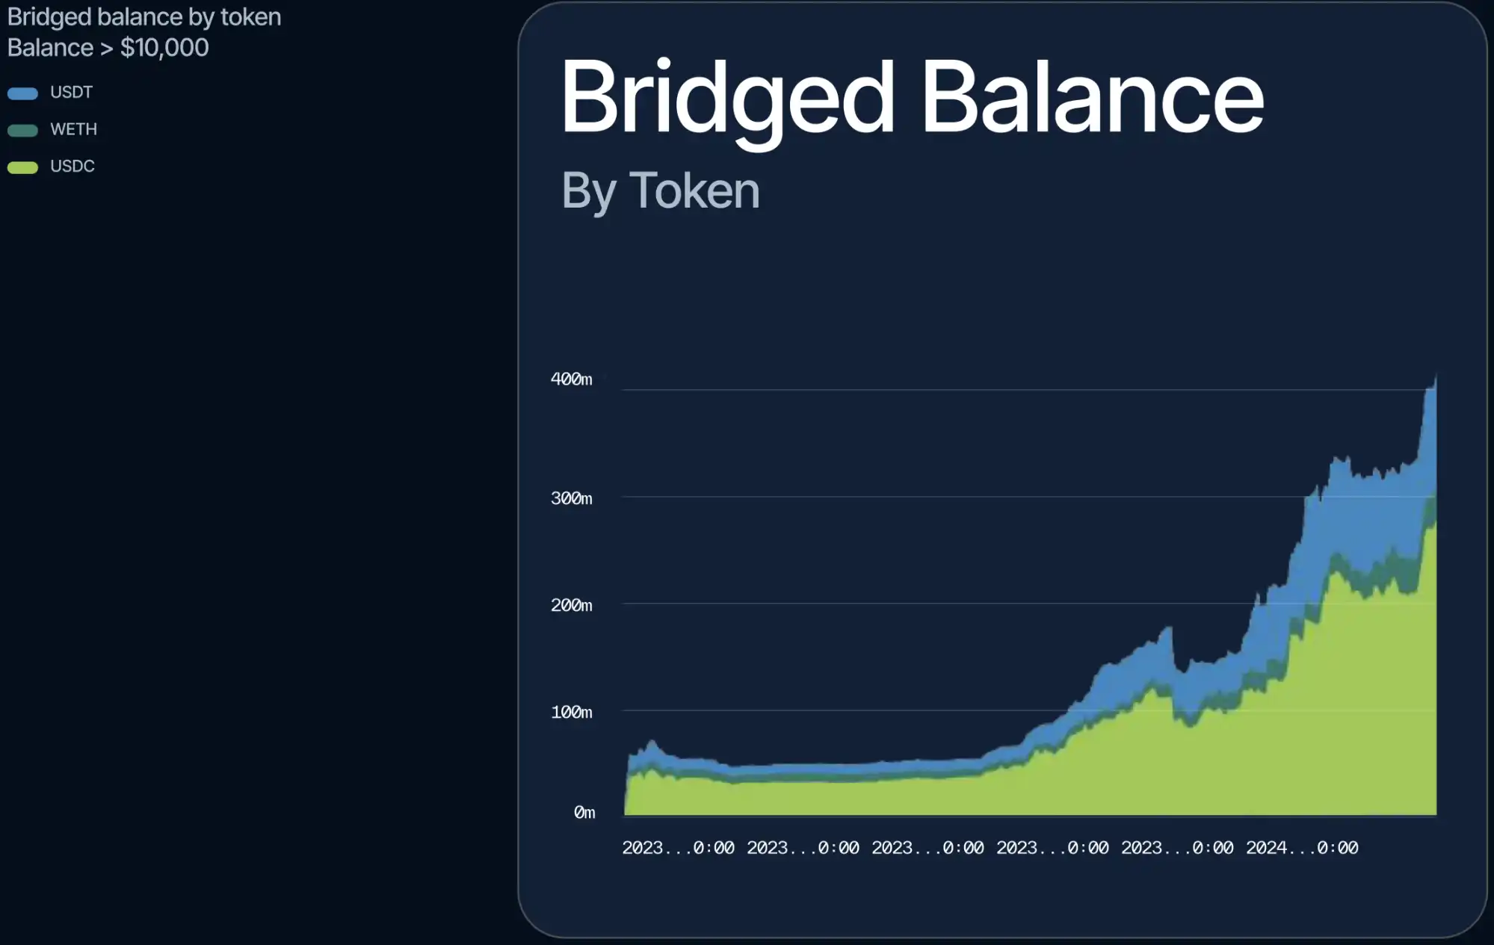The height and width of the screenshot is (945, 1494).
Task: Click the USDT blue legend swatch
Action: tap(22, 93)
